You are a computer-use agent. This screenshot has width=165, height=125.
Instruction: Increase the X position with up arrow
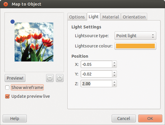tap(114, 63)
